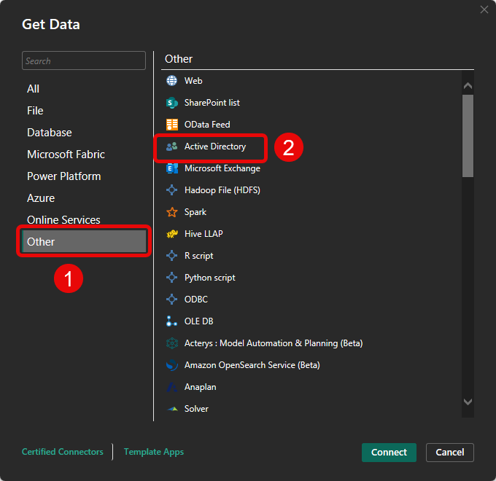Select the Other category
496x481 pixels.
click(84, 242)
